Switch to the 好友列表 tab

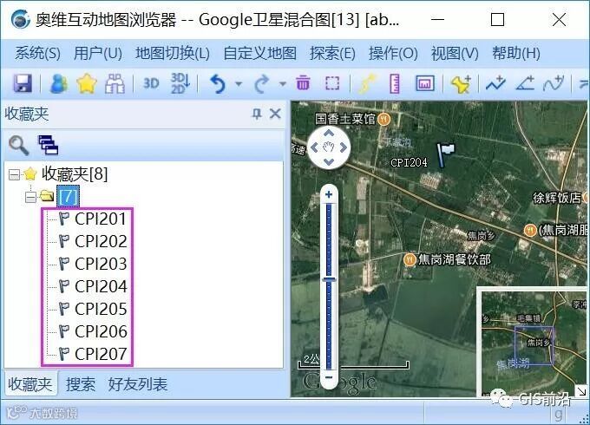[x=138, y=384]
